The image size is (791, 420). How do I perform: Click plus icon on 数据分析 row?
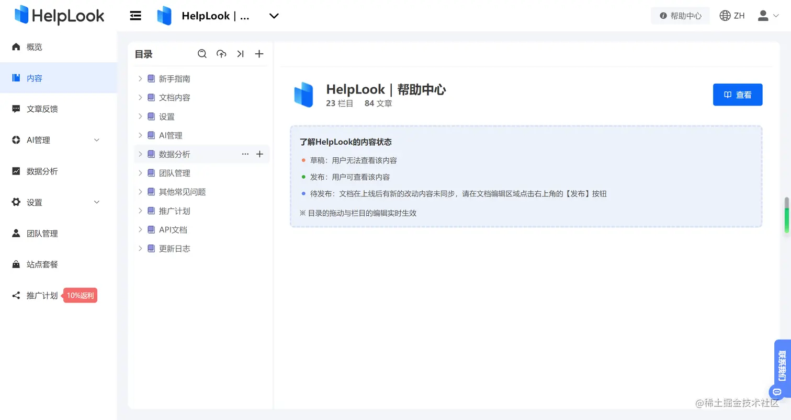259,154
